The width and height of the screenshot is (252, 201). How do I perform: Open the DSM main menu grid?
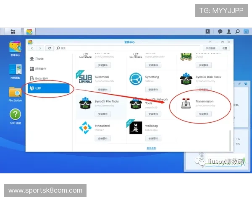(13, 31)
